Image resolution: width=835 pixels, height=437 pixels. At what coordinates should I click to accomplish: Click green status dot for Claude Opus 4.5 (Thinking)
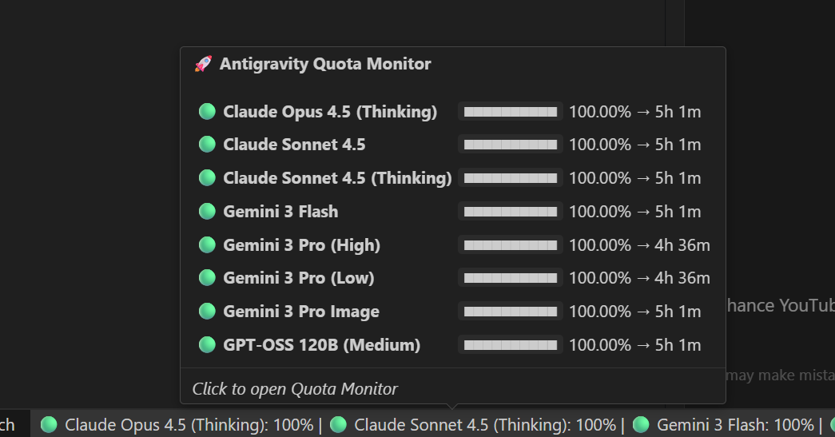tap(207, 112)
